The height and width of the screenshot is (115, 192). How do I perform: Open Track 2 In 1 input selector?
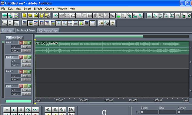(x=26, y=65)
